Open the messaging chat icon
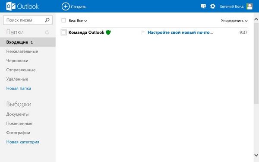This screenshot has height=162, width=259. 203,6
